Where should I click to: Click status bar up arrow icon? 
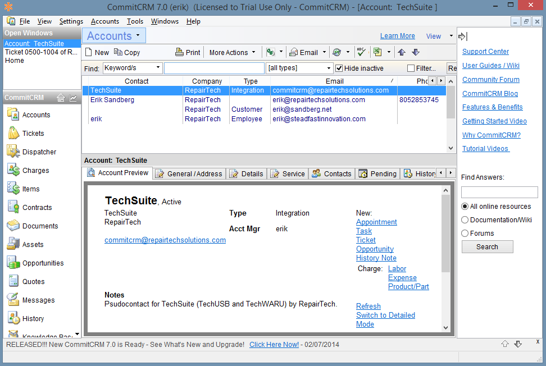(505, 344)
